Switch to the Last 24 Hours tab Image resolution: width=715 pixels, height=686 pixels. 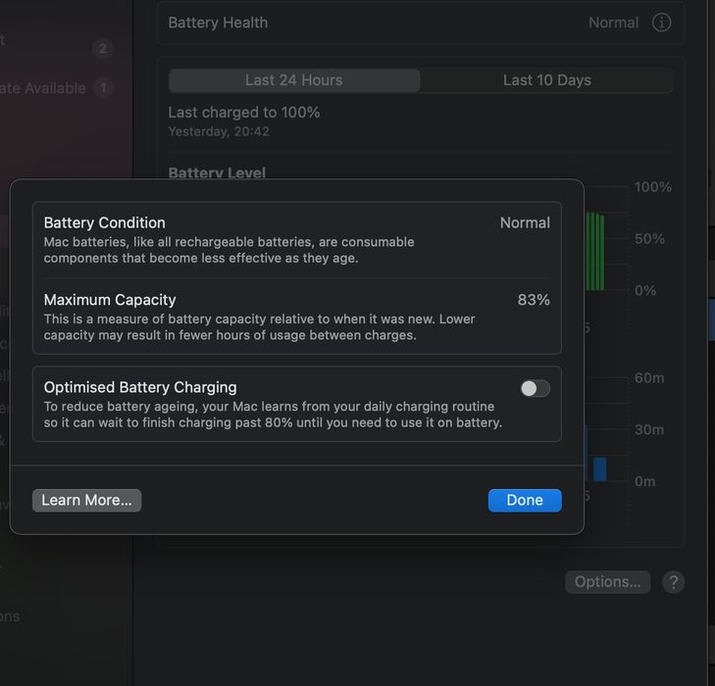(x=294, y=80)
